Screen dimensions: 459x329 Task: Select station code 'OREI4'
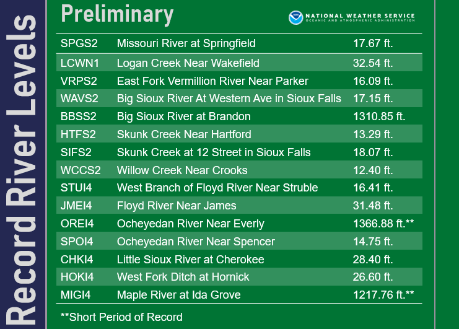click(x=77, y=224)
